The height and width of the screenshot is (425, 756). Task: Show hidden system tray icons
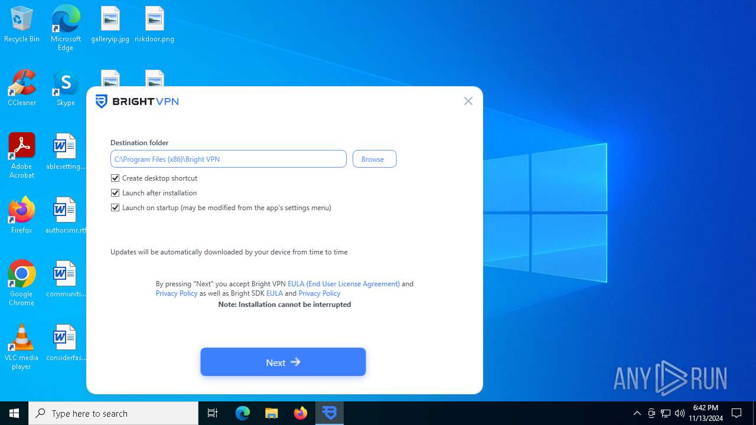point(637,413)
